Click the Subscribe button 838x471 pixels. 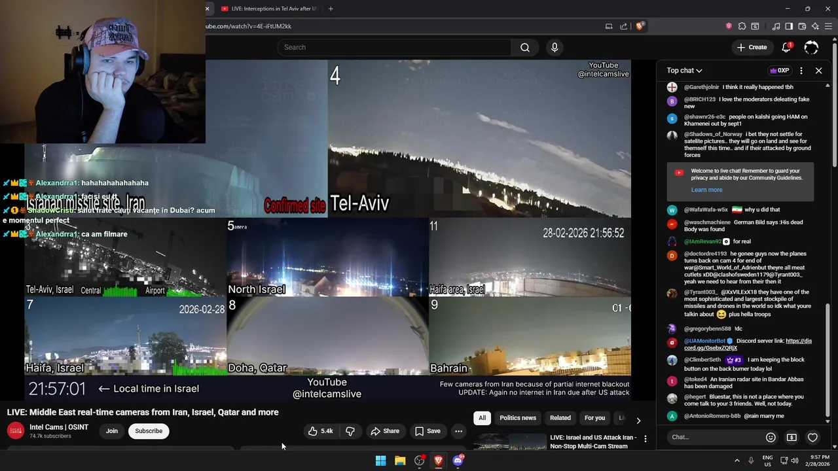pyautogui.click(x=149, y=431)
